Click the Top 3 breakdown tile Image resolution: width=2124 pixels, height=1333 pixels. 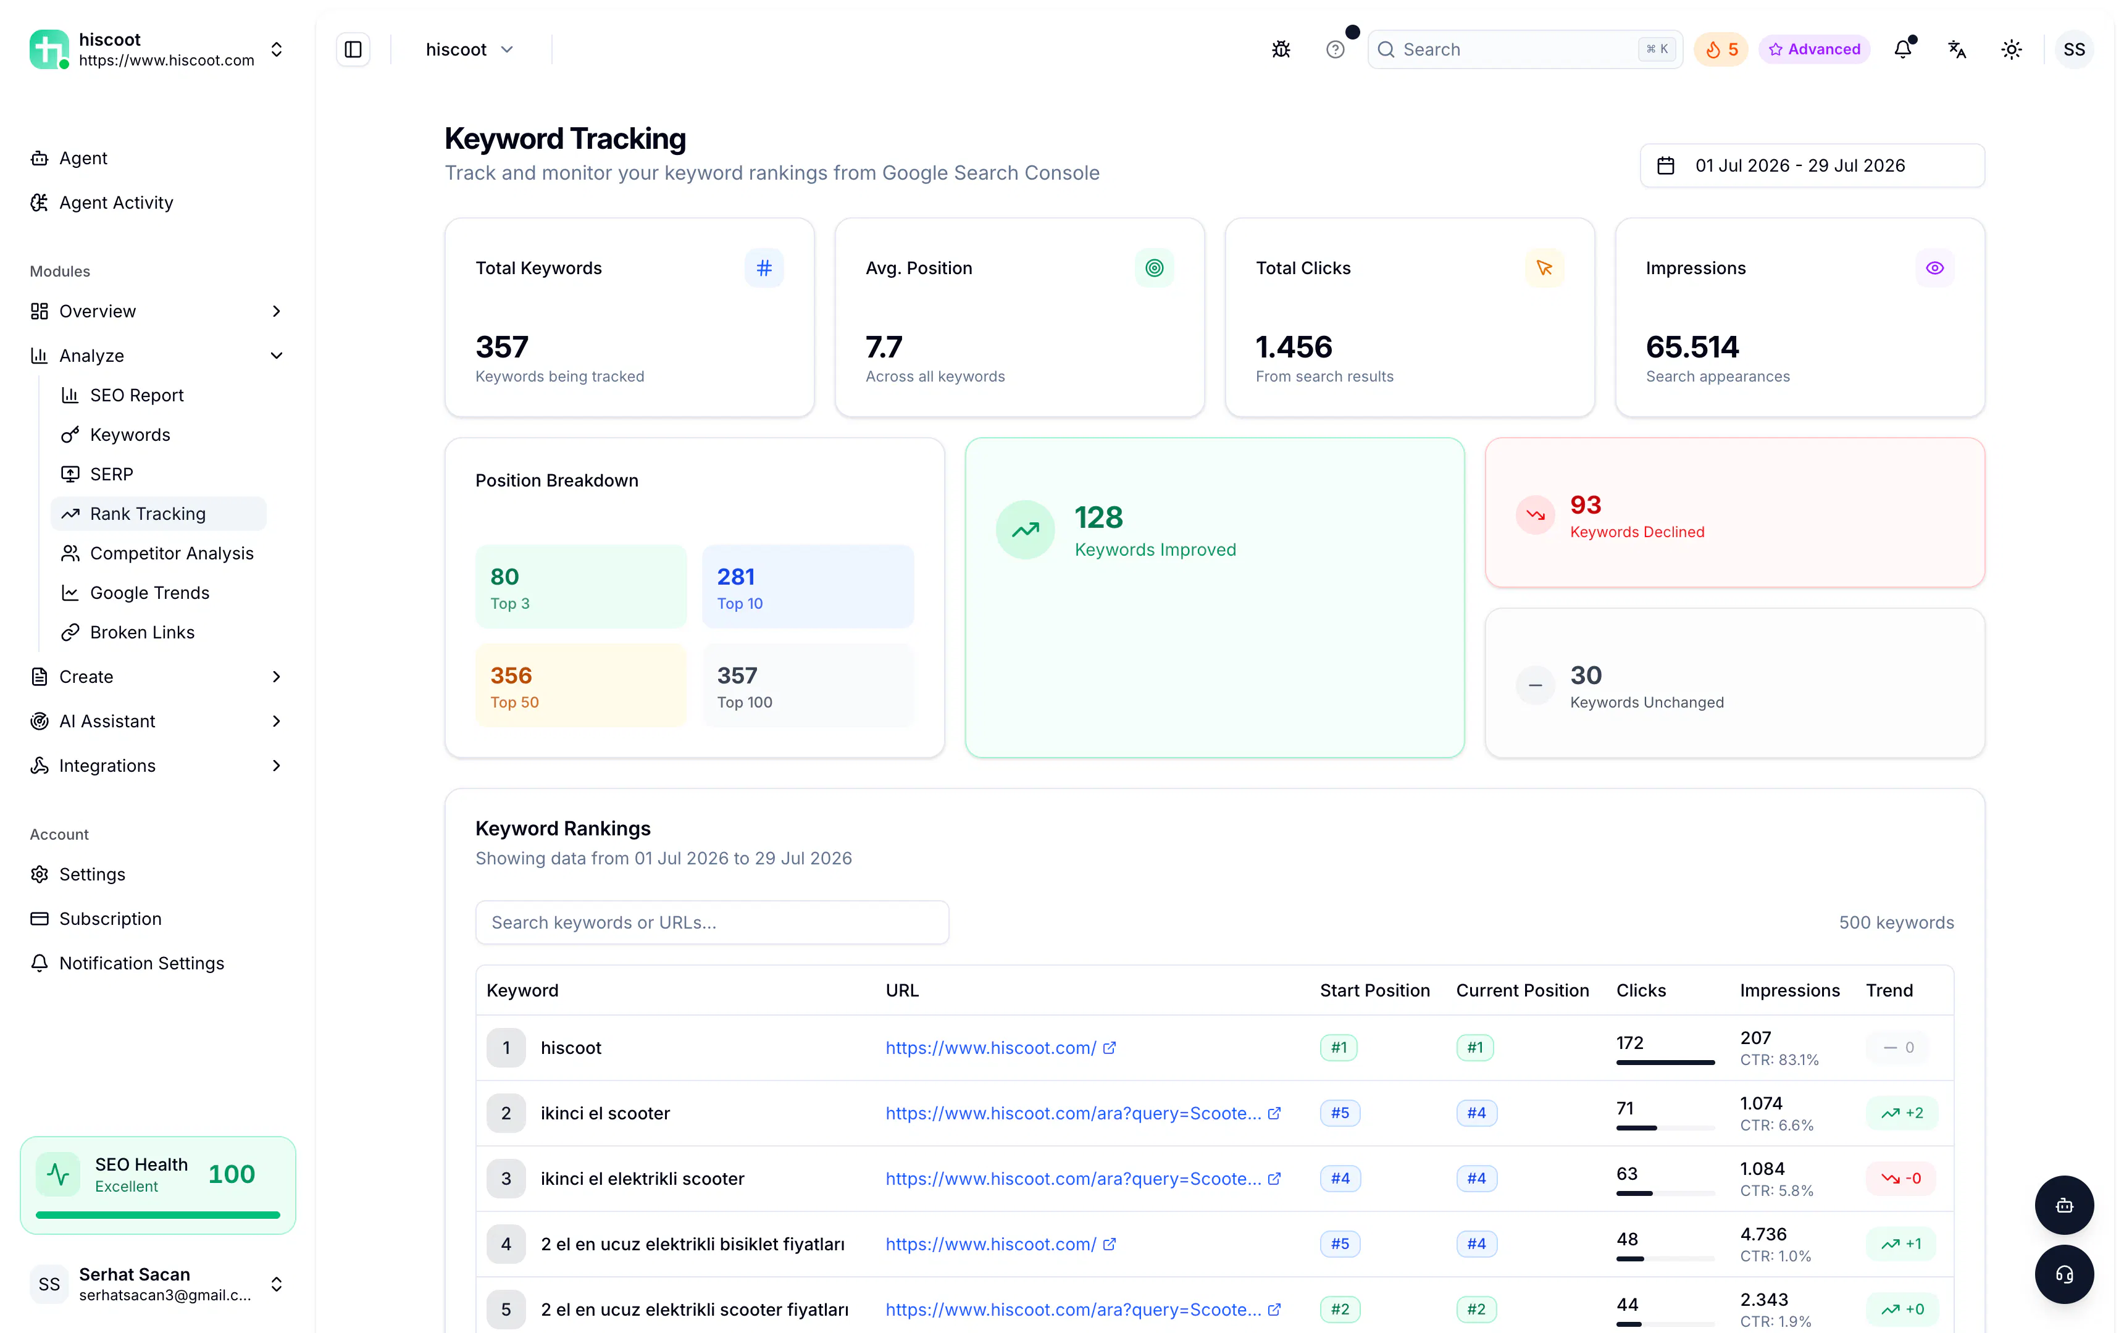click(581, 587)
